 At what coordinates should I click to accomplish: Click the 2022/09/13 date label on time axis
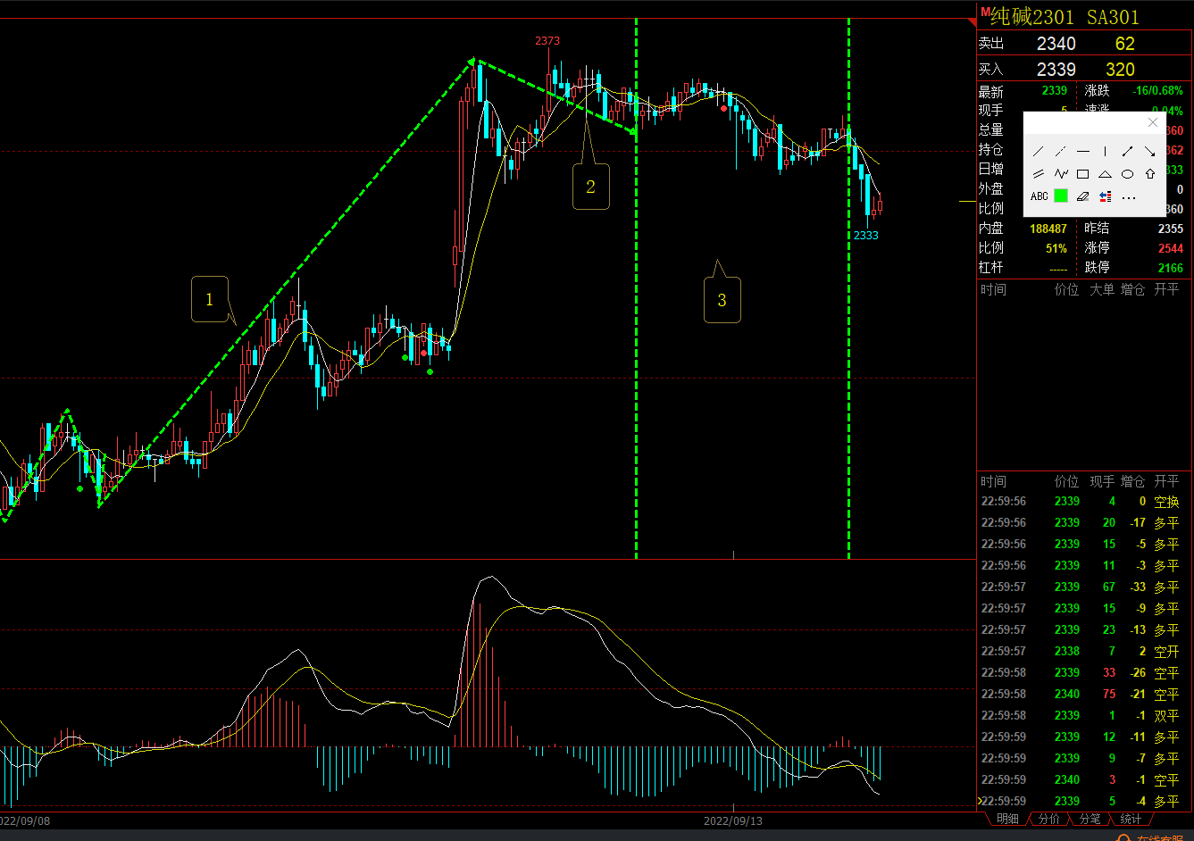pyautogui.click(x=732, y=820)
